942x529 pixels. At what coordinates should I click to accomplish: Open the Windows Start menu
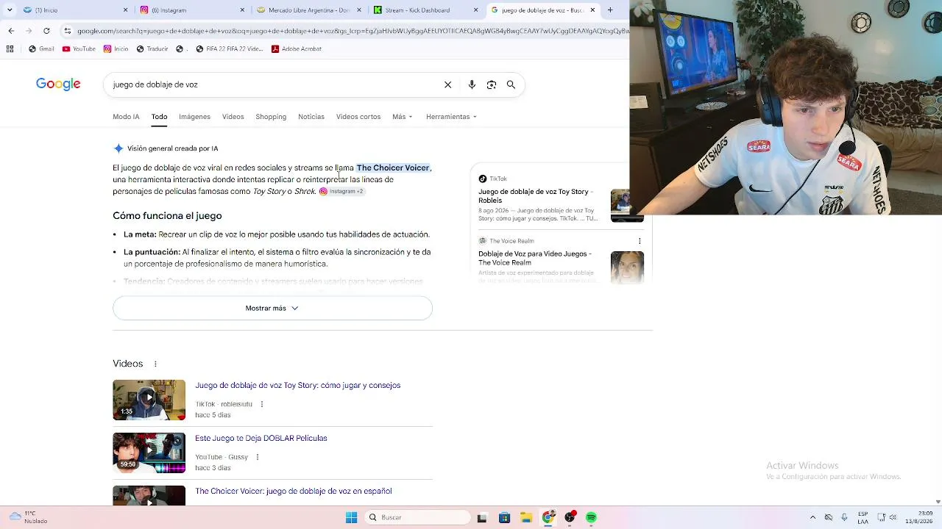[x=351, y=517]
